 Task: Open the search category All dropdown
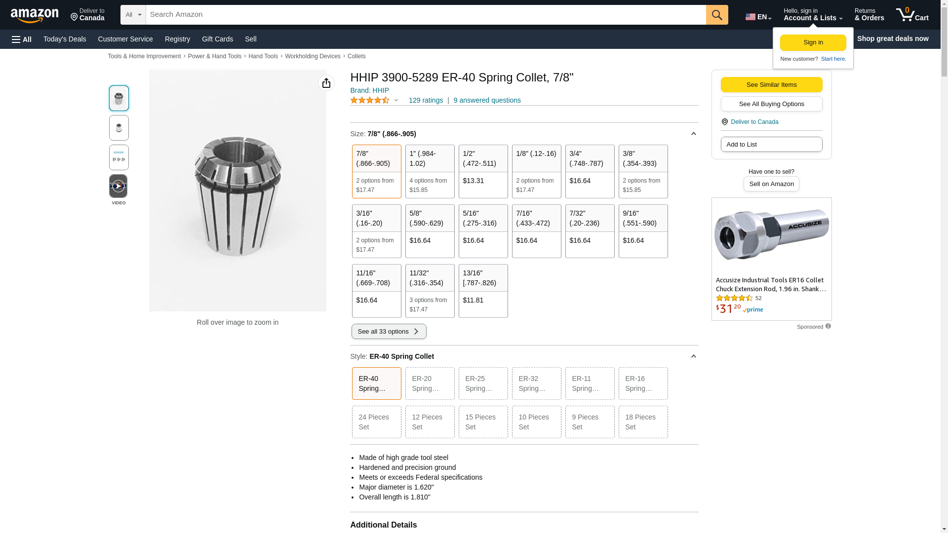[133, 15]
